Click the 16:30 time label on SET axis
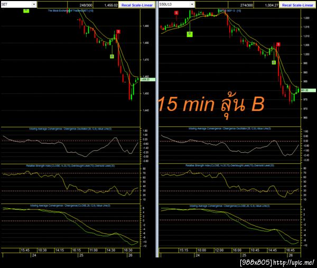 [128, 251]
